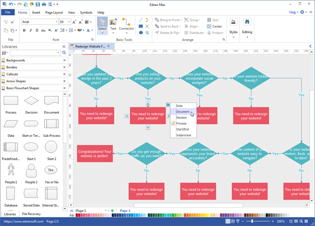Open the font size dropdown

[69, 21]
